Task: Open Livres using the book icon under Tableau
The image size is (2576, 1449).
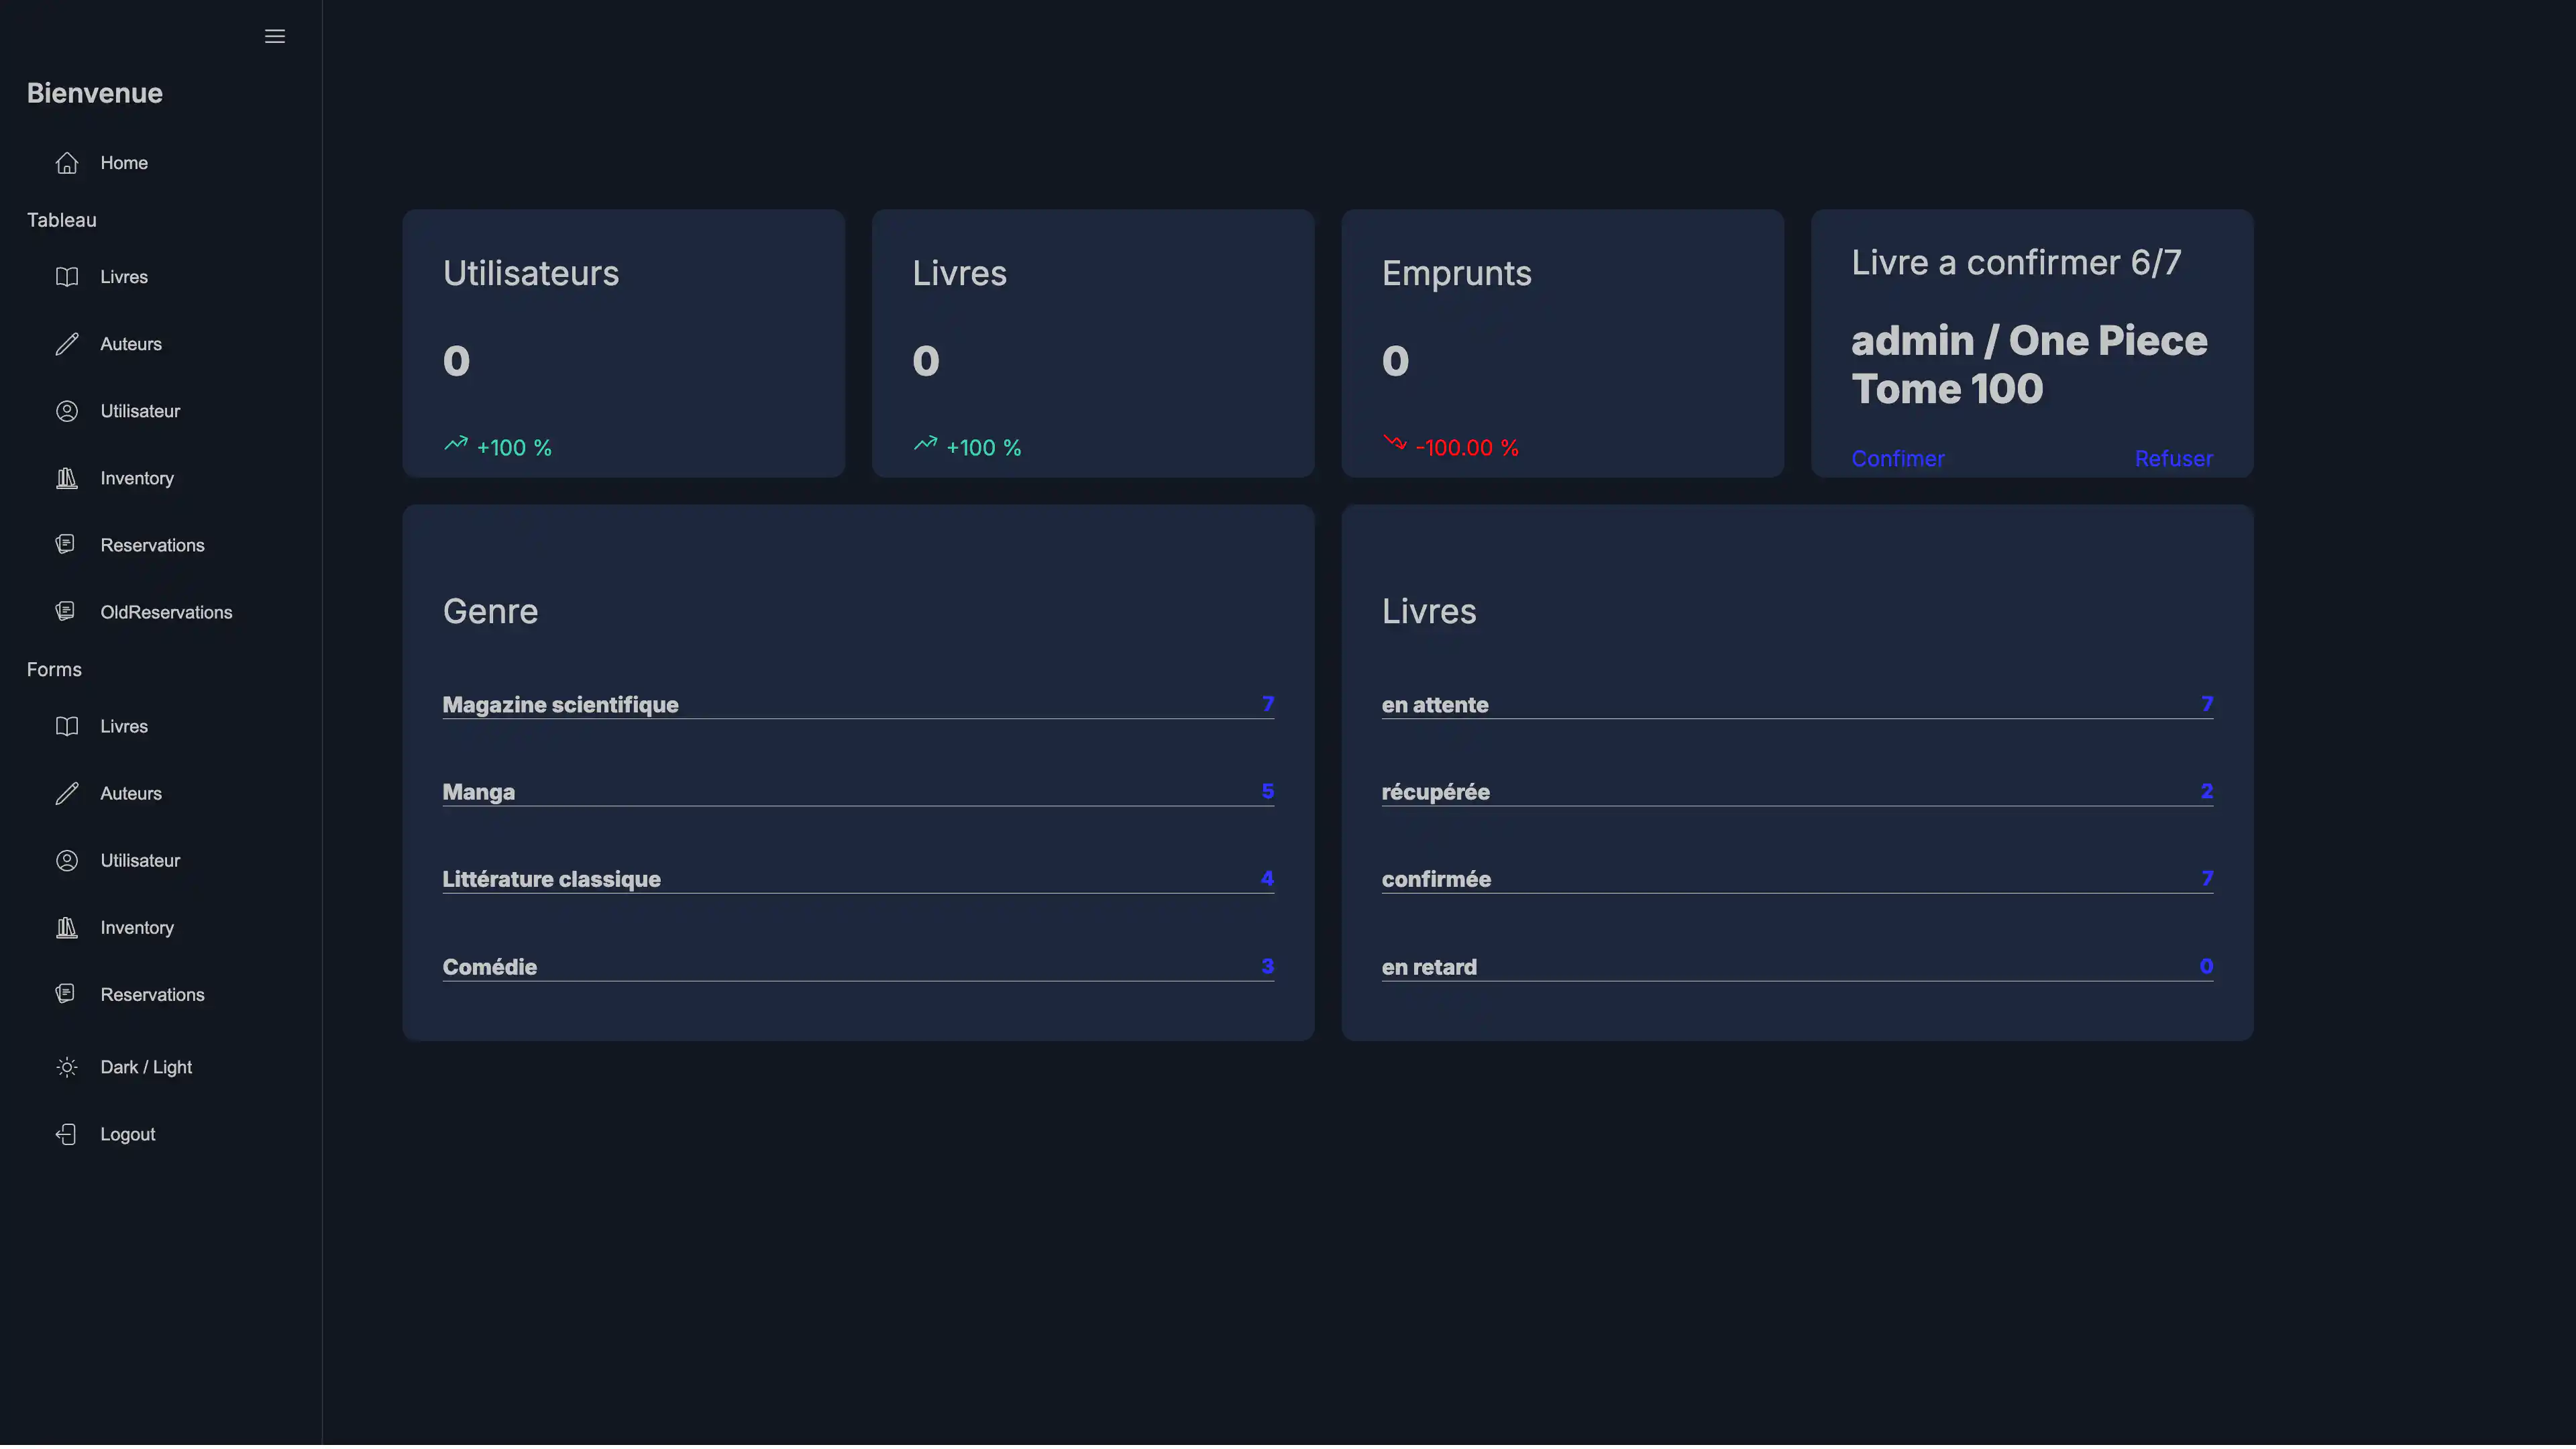Action: [67, 277]
